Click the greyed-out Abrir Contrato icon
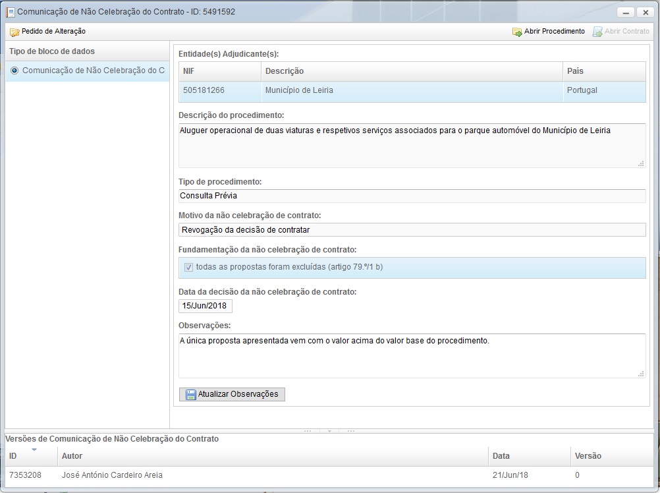Viewport: 660px width, 493px height. [597, 32]
